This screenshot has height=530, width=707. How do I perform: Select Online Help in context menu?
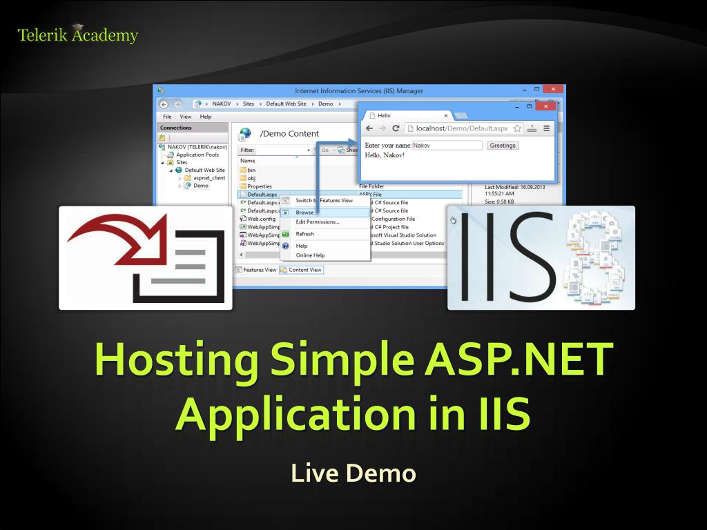tap(325, 255)
